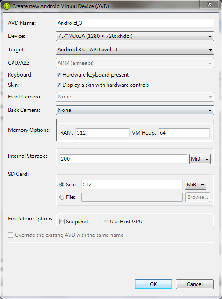Click the RAM value field
Viewport: 222px width, 299px height.
[103, 133]
